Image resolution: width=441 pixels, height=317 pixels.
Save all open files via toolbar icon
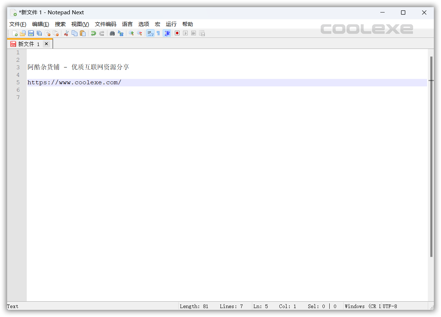coord(39,33)
